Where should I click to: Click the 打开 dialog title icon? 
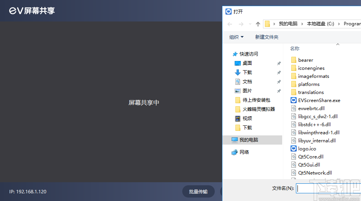pos(229,12)
